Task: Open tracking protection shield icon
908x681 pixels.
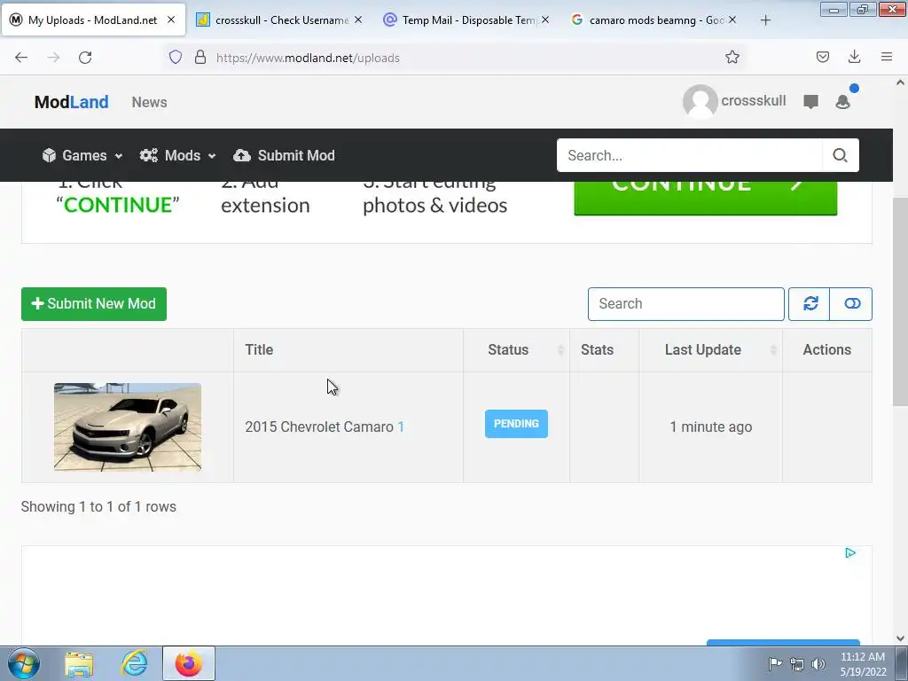Action: point(176,58)
